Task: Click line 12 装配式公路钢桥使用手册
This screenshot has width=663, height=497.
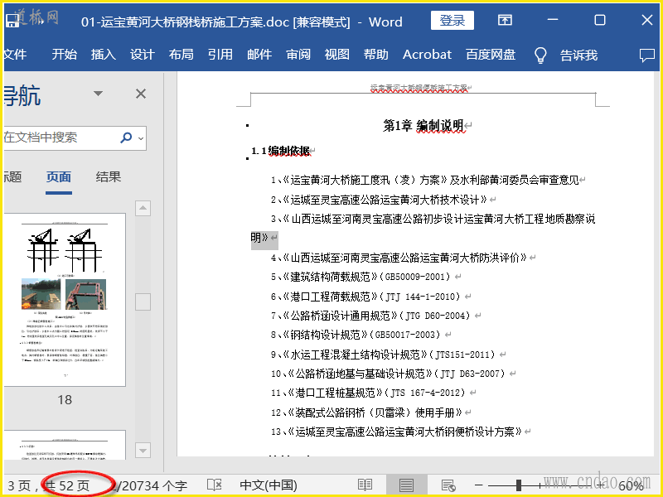Action: click(366, 413)
